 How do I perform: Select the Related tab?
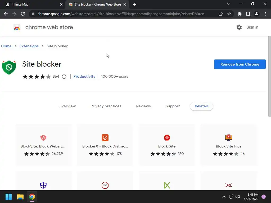pos(201,106)
